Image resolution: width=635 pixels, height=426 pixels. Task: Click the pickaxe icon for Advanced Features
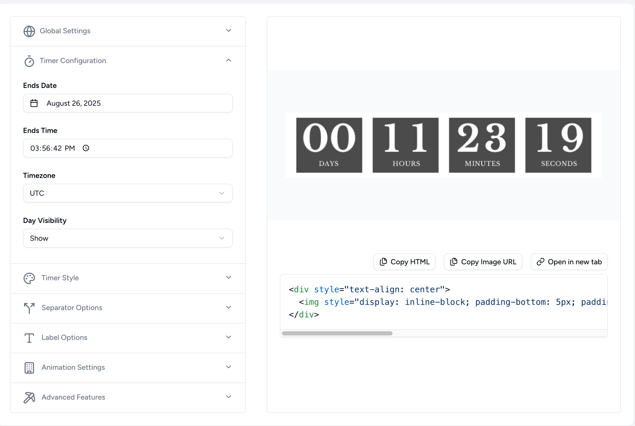(29, 397)
